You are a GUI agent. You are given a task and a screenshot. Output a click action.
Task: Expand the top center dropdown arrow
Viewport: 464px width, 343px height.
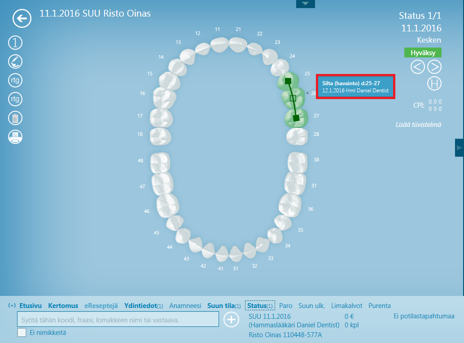pos(305,4)
